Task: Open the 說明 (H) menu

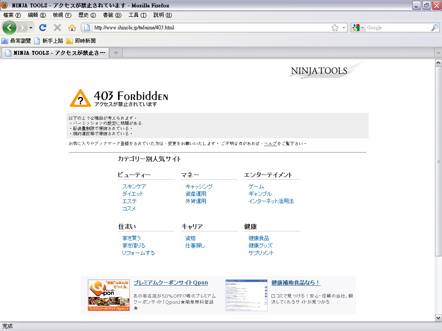Action: (163, 15)
